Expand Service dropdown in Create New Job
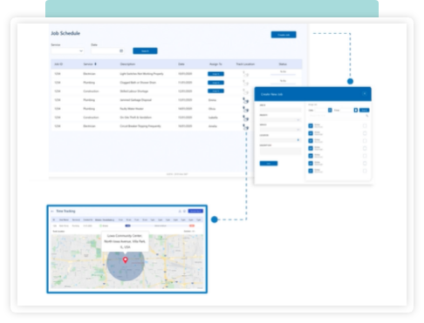424x323 pixels. pos(280,130)
